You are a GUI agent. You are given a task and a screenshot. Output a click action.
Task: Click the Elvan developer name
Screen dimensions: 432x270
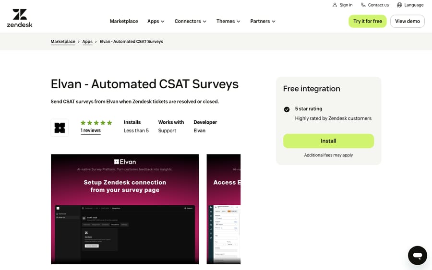200,131
